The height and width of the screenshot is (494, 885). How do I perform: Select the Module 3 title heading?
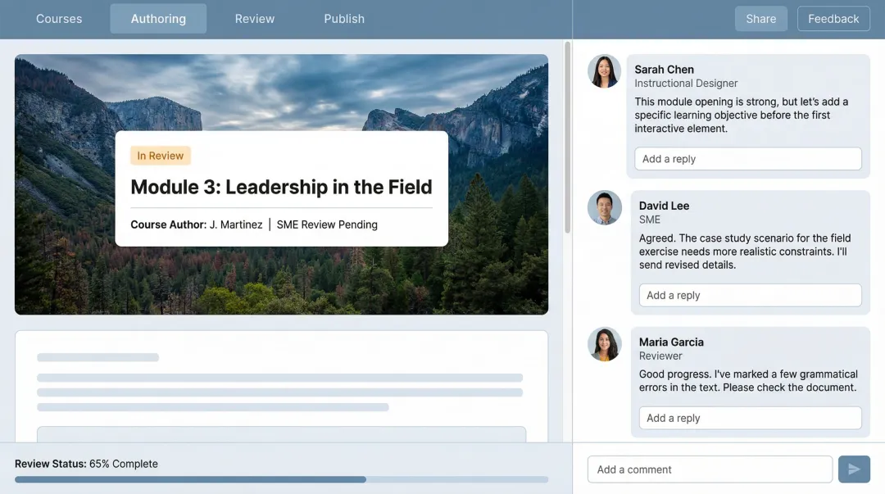(280, 187)
